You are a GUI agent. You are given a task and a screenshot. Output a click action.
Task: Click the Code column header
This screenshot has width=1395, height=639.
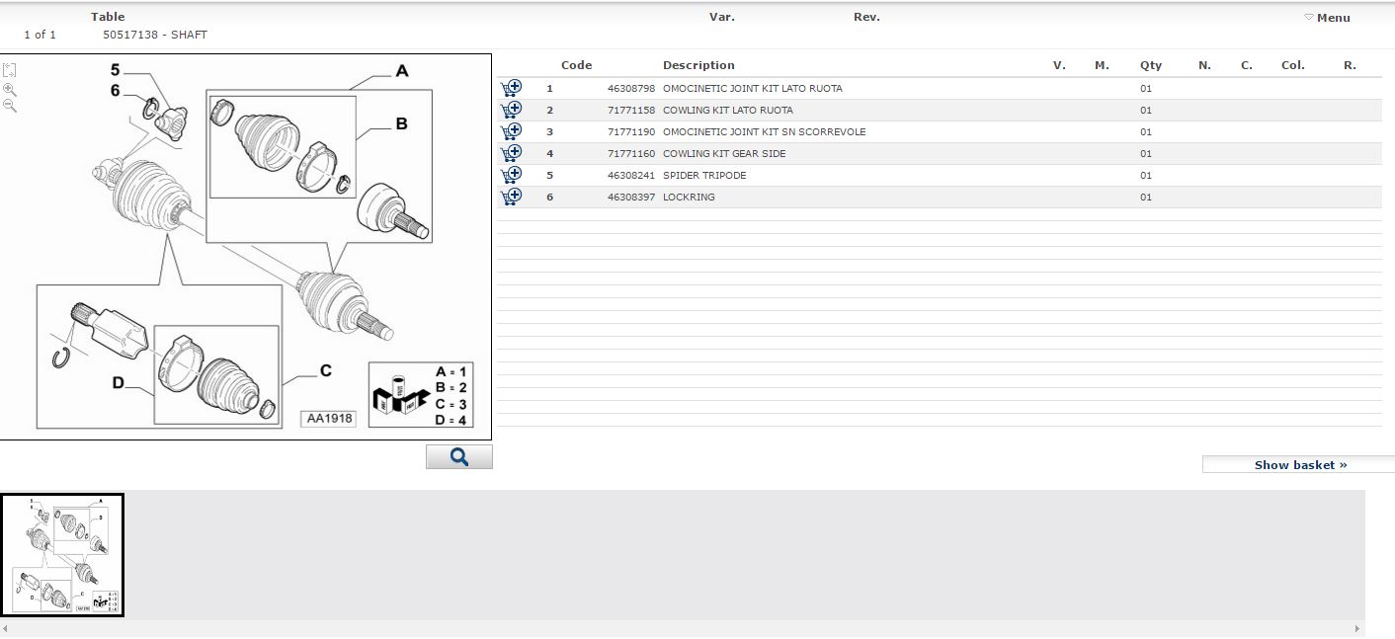pyautogui.click(x=576, y=65)
